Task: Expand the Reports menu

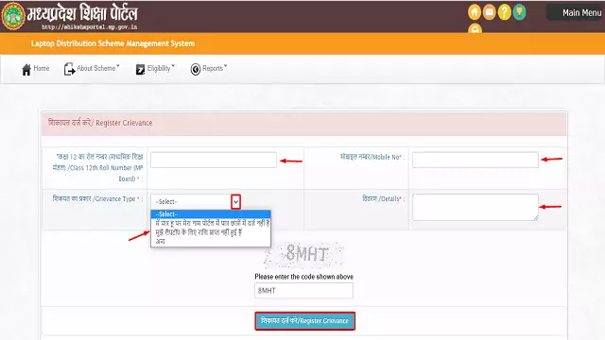Action: (215, 68)
